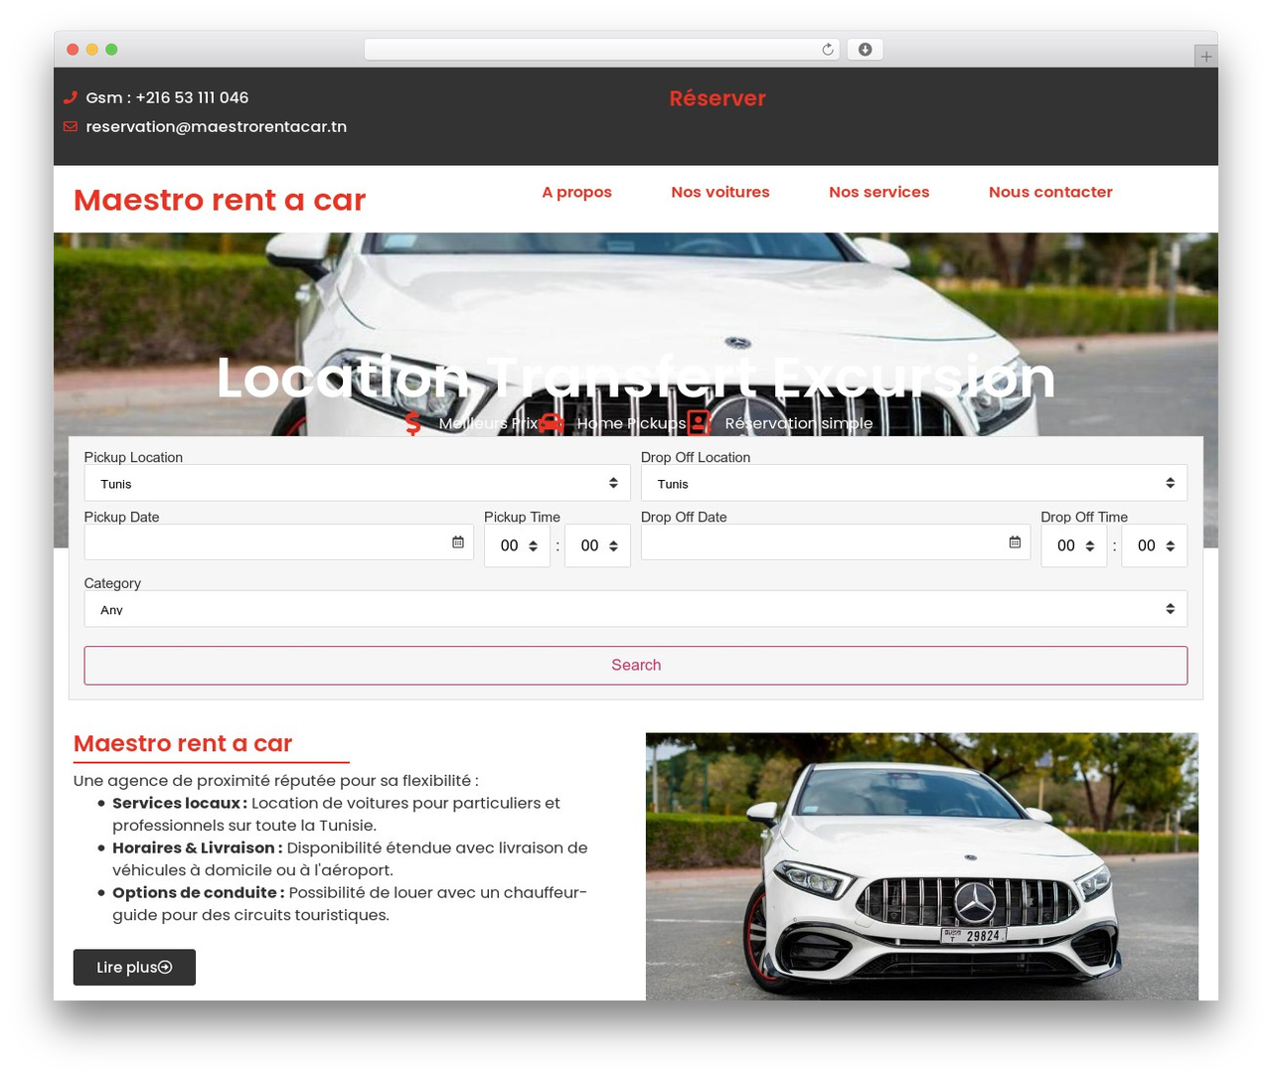This screenshot has width=1272, height=1077.
Task: Navigate to Nous contacter
Action: pyautogui.click(x=1050, y=192)
